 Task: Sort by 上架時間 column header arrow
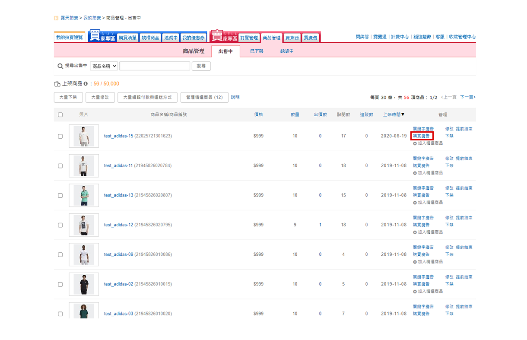point(403,115)
